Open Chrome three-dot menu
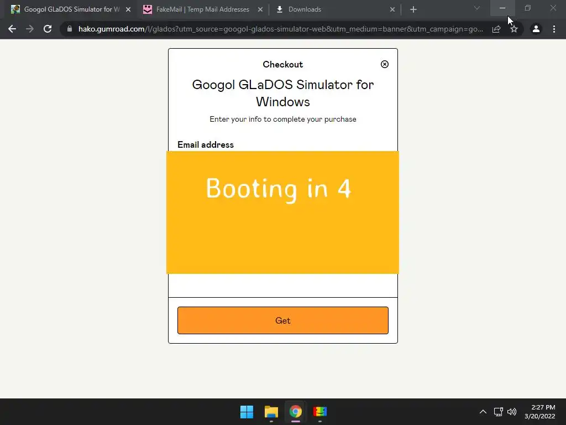This screenshot has width=566, height=425. click(x=554, y=29)
